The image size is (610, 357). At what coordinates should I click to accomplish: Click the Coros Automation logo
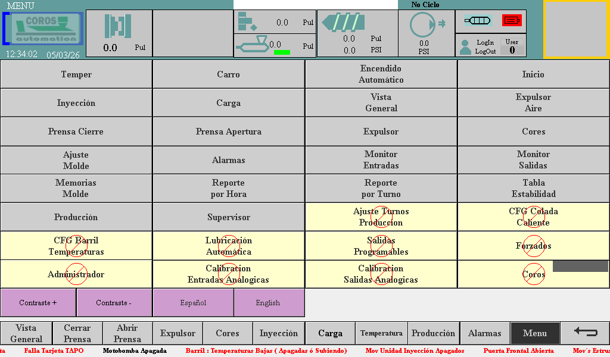(x=44, y=29)
